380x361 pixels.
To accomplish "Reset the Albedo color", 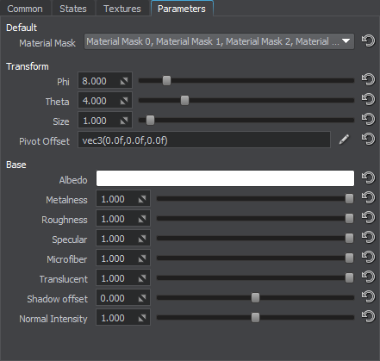I will click(x=368, y=177).
